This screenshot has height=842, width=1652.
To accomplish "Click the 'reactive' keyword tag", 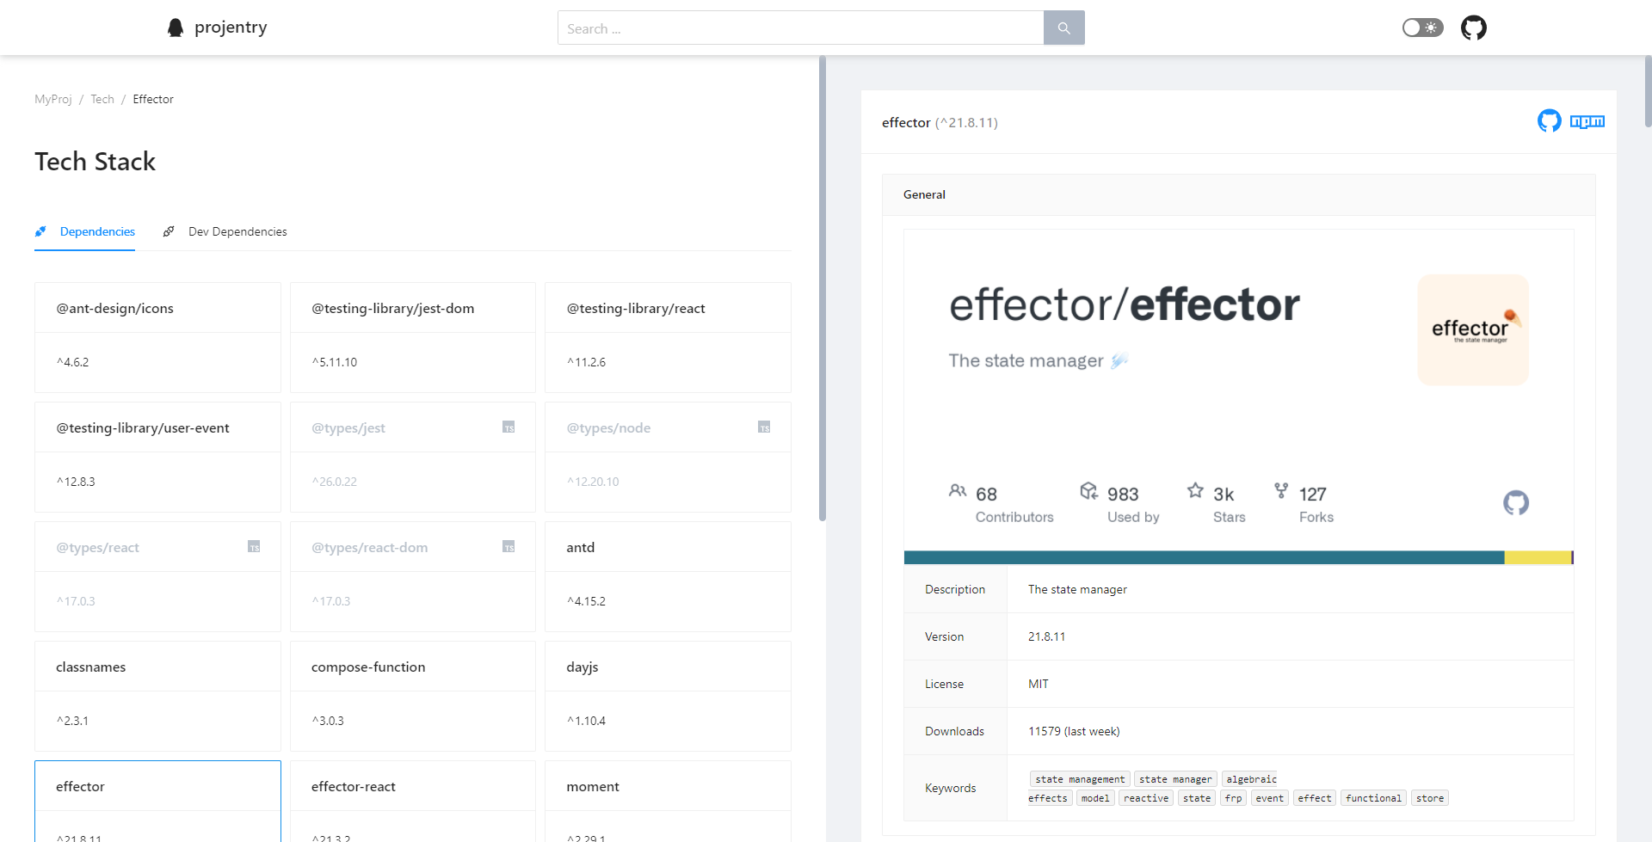I will (x=1146, y=798).
